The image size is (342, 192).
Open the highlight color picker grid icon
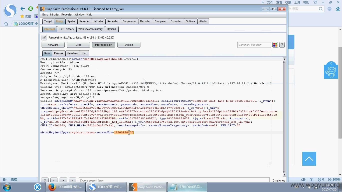tap(275, 45)
